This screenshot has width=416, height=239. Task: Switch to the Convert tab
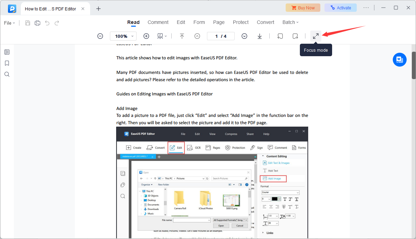tap(266, 22)
